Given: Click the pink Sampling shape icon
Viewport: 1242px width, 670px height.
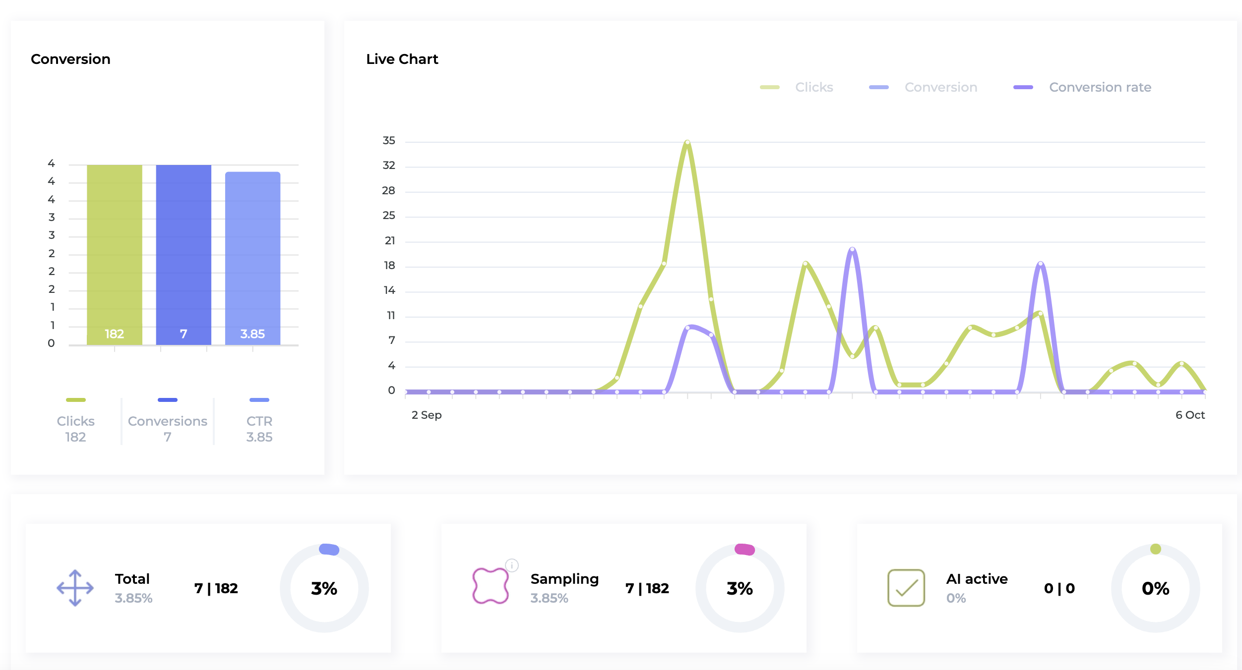Looking at the screenshot, I should point(490,586).
